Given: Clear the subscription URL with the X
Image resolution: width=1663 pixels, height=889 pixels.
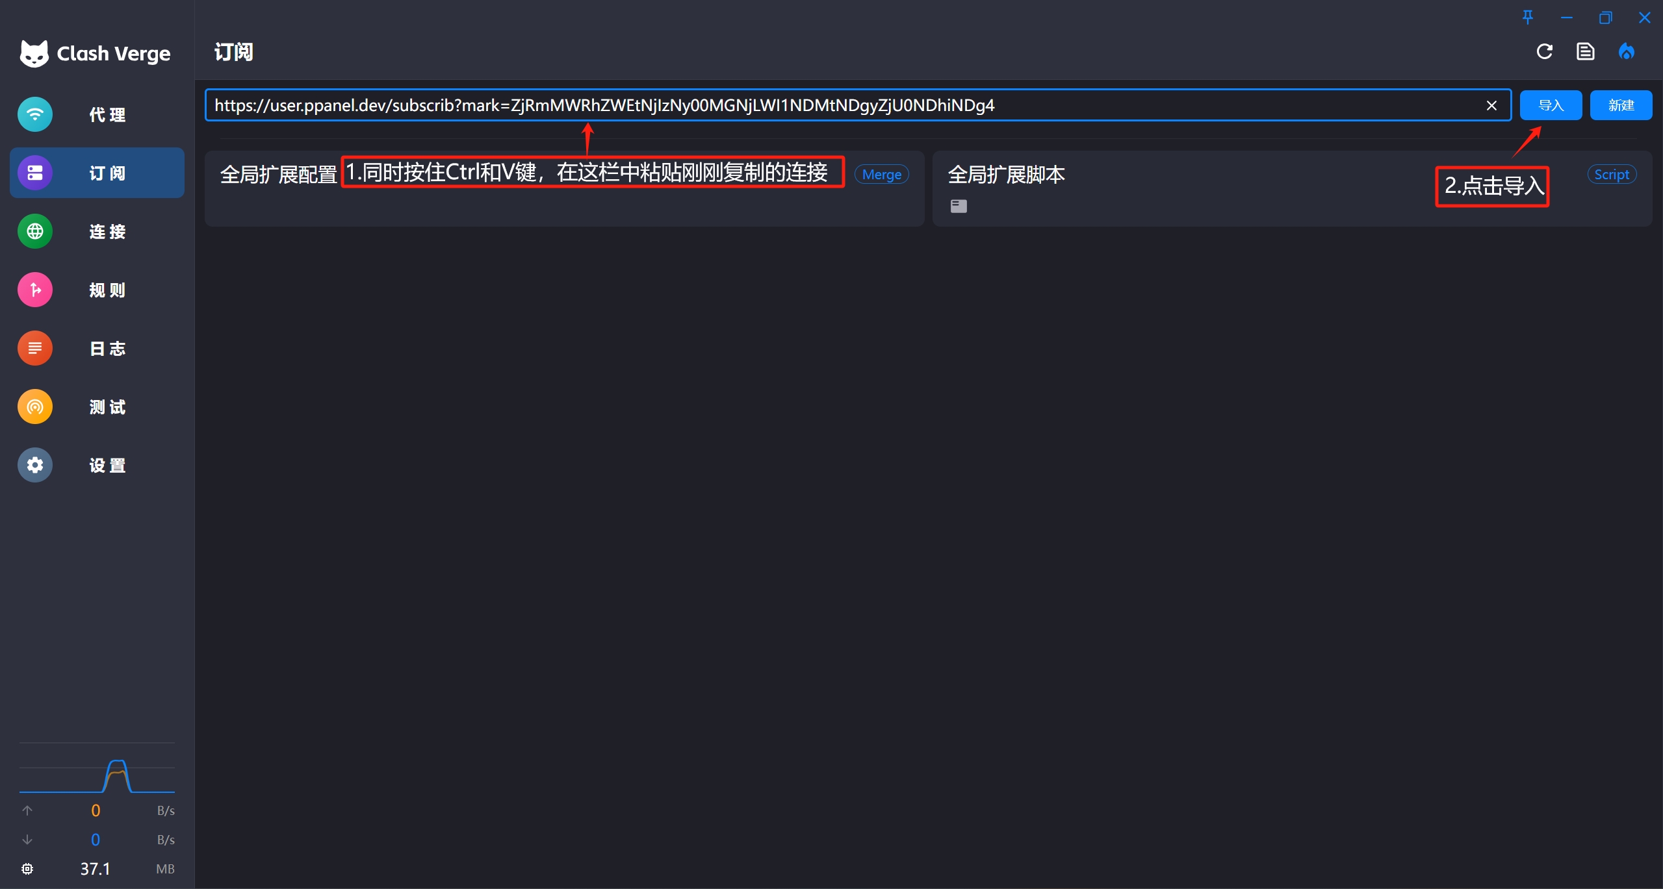Looking at the screenshot, I should click(1491, 105).
